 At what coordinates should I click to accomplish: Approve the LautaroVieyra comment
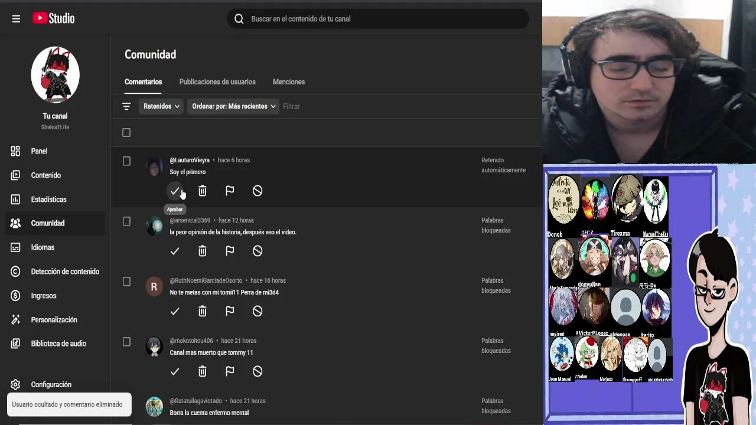(175, 191)
